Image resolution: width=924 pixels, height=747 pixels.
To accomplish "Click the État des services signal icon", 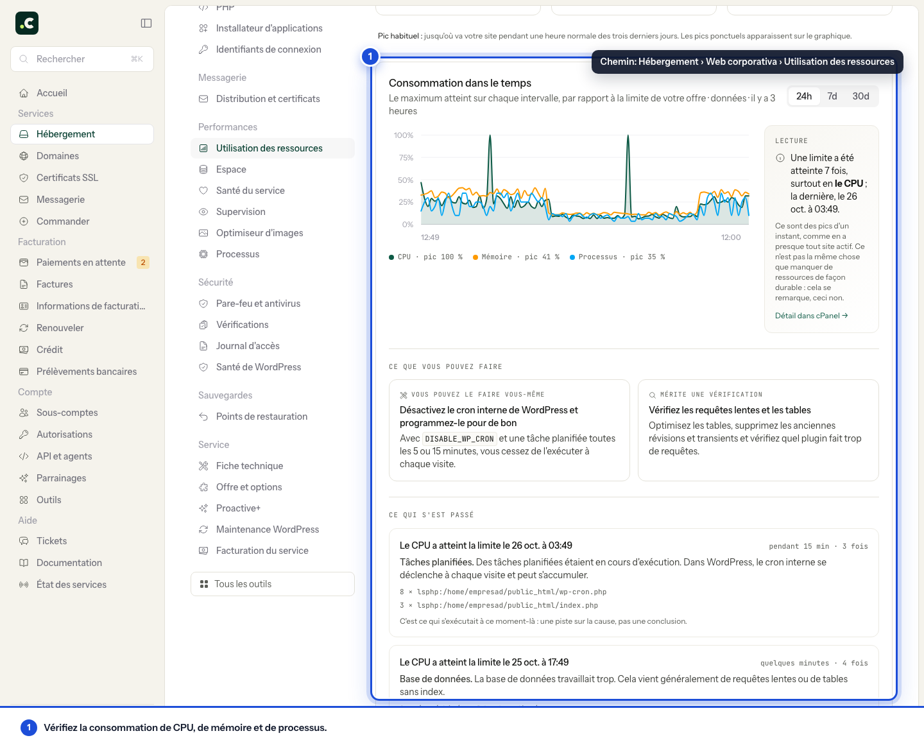I will 24,585.
